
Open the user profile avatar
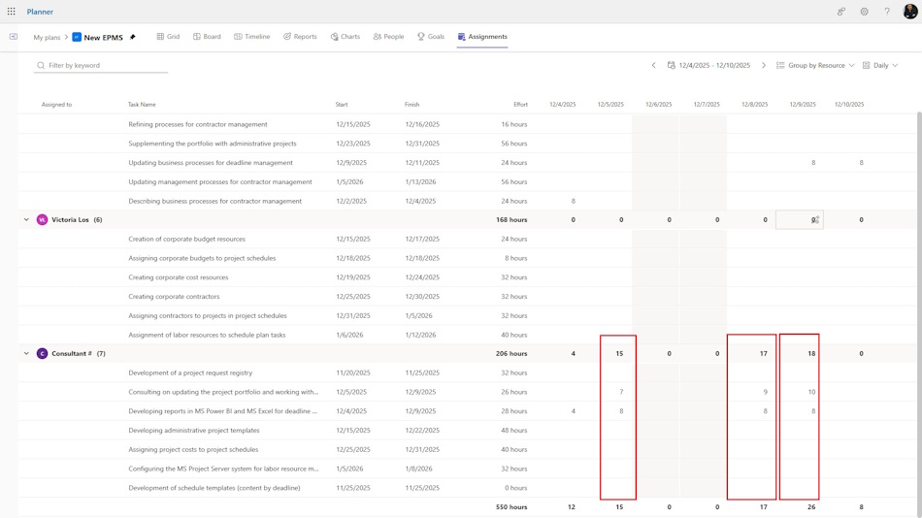point(910,12)
